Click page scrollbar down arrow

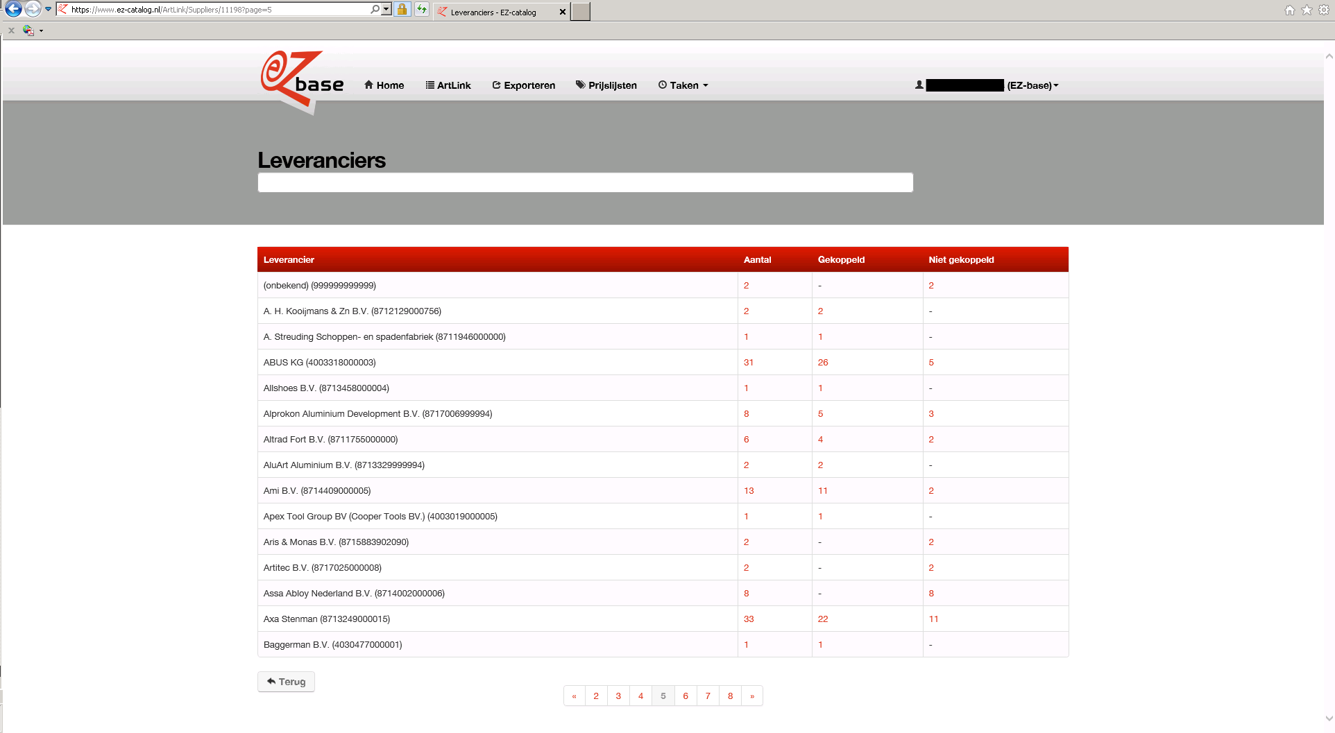[x=1329, y=718]
